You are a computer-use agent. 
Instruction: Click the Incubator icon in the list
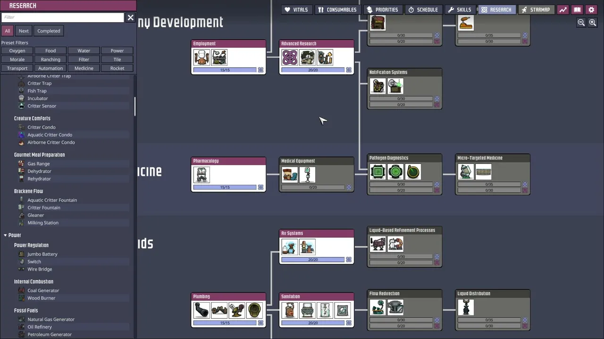click(21, 98)
